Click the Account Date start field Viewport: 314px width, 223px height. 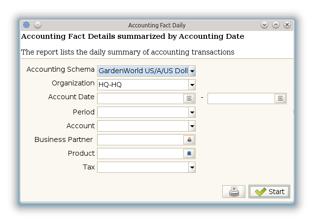(140, 98)
